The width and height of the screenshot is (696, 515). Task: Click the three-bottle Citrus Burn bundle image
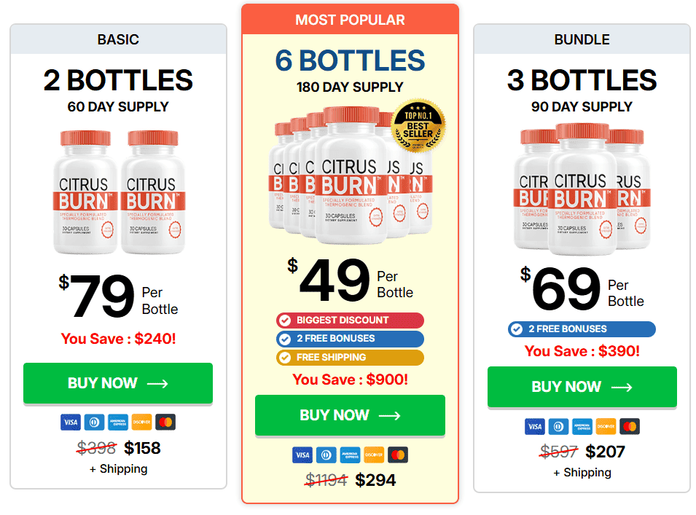tap(582, 189)
